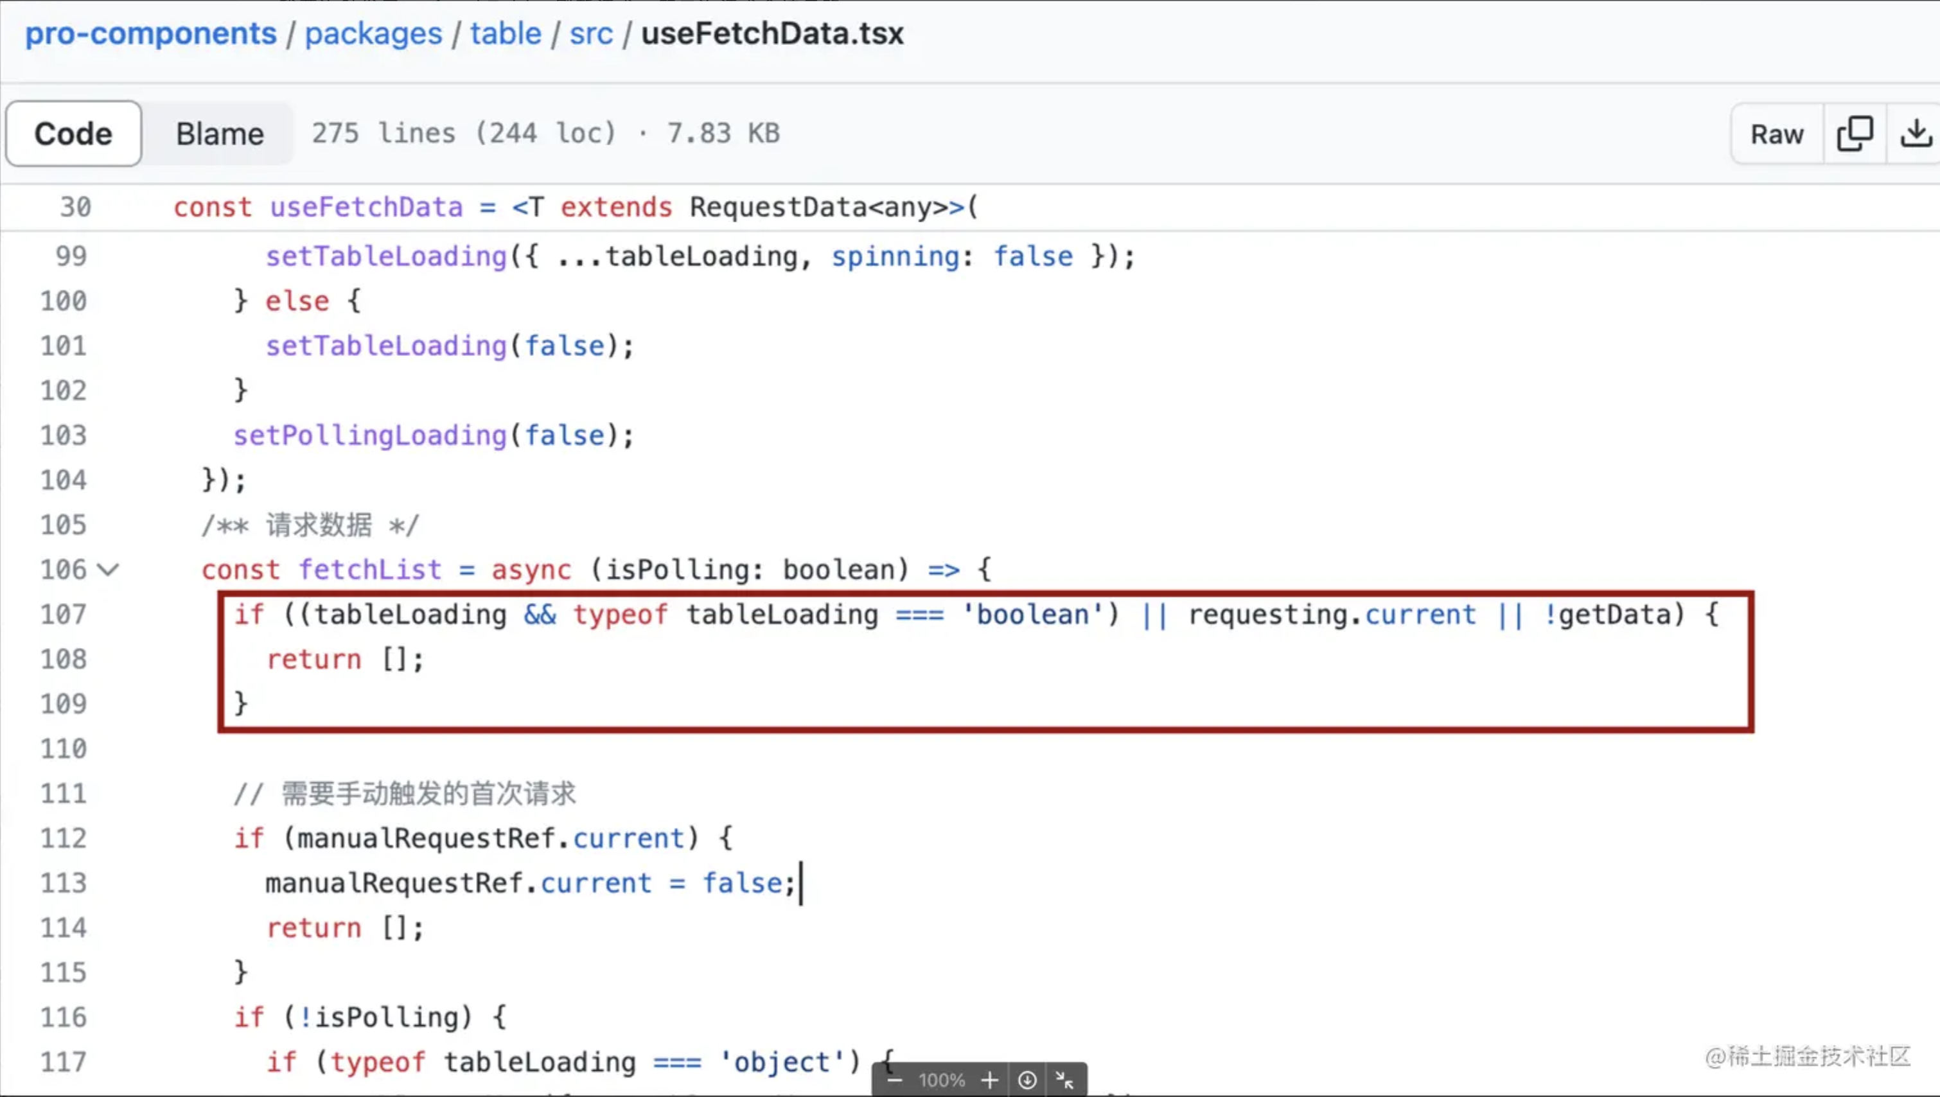Click line number 107

point(64,614)
